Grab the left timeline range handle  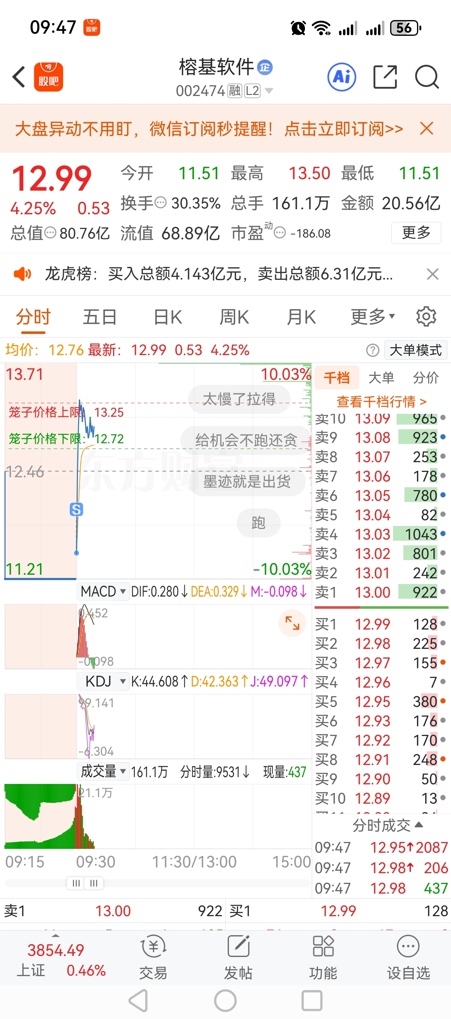[76, 883]
